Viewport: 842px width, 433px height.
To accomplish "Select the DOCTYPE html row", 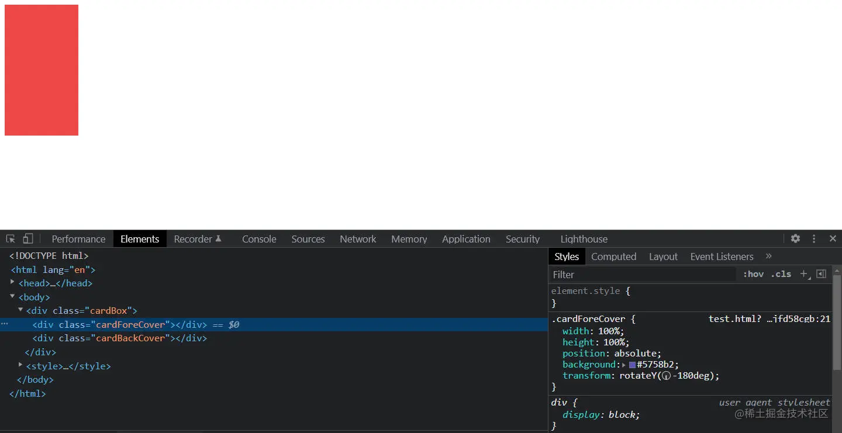I will pyautogui.click(x=274, y=256).
